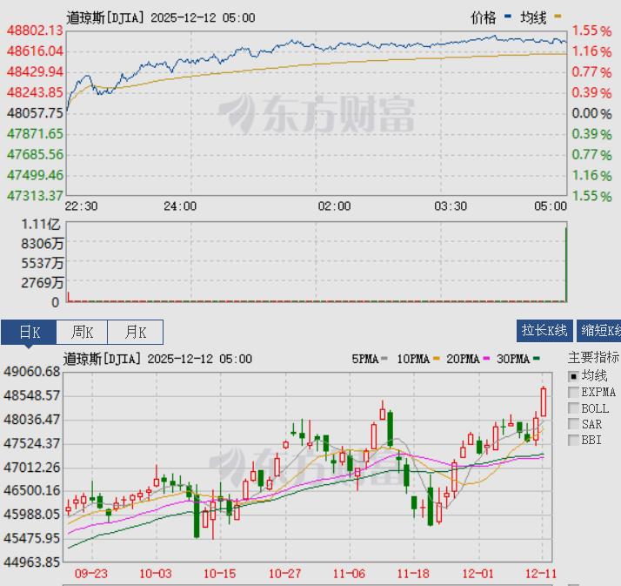
Task: Select the BBI indicator option
Action: pyautogui.click(x=572, y=440)
